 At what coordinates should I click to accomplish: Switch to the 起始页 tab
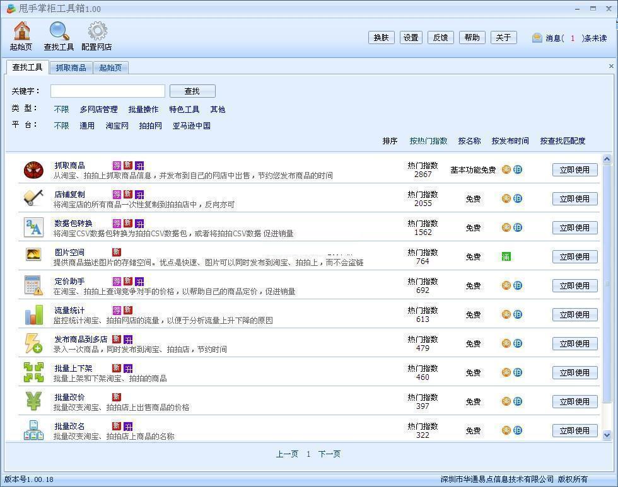click(x=110, y=67)
